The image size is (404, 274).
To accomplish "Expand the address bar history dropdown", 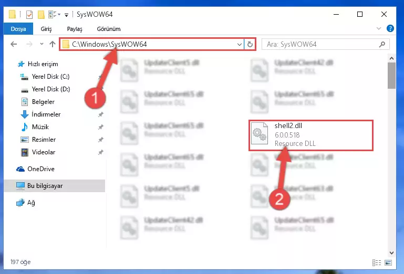I will [240, 45].
